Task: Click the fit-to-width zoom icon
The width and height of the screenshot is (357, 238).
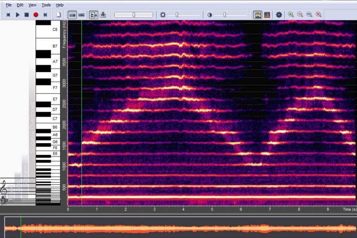Action: (x=309, y=14)
